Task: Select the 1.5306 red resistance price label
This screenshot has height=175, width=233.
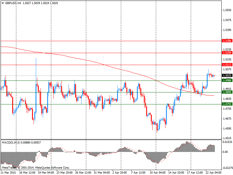Action: [227, 41]
